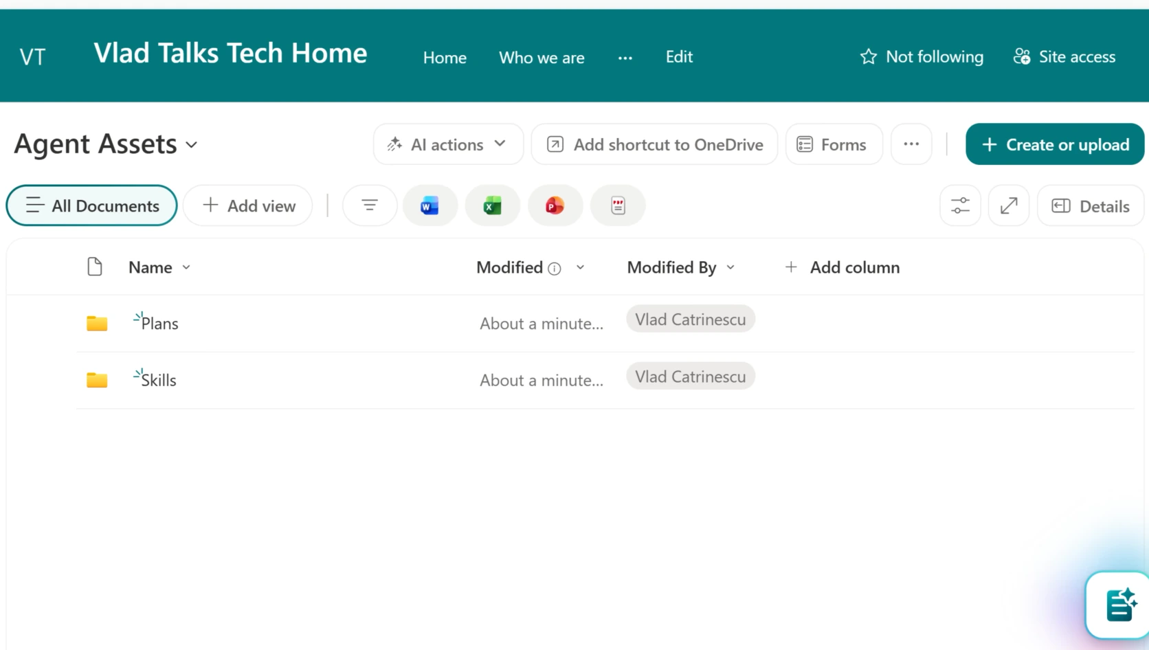Image resolution: width=1149 pixels, height=650 pixels.
Task: Open more commands ellipsis in toolbar
Action: point(911,144)
